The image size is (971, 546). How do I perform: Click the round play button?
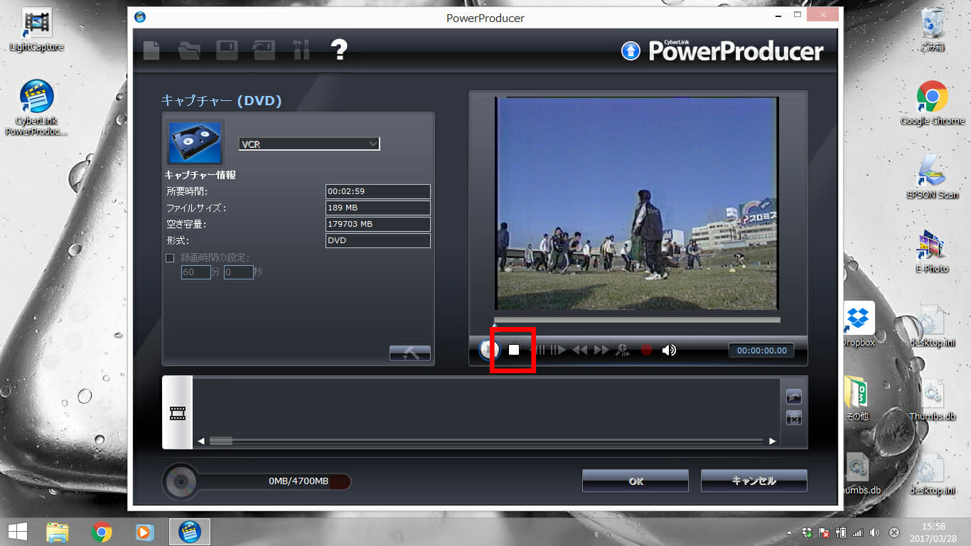pyautogui.click(x=490, y=350)
